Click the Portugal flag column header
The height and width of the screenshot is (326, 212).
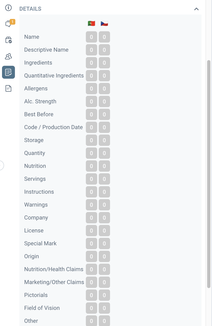tap(91, 23)
